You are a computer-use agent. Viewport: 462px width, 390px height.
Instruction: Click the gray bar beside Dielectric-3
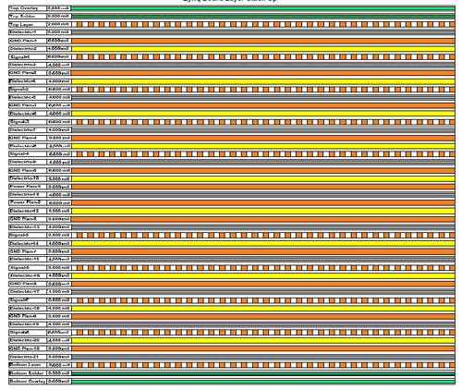pyautogui.click(x=263, y=65)
